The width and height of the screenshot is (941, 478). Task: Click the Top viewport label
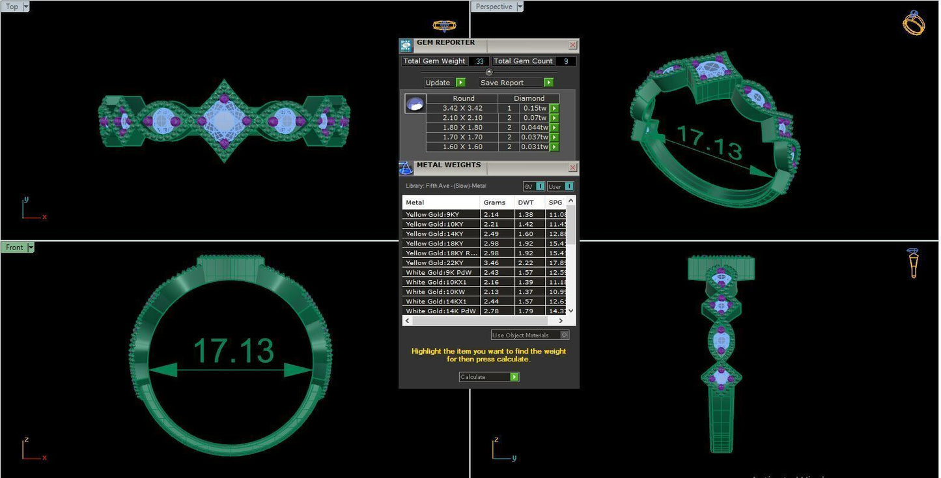12,7
